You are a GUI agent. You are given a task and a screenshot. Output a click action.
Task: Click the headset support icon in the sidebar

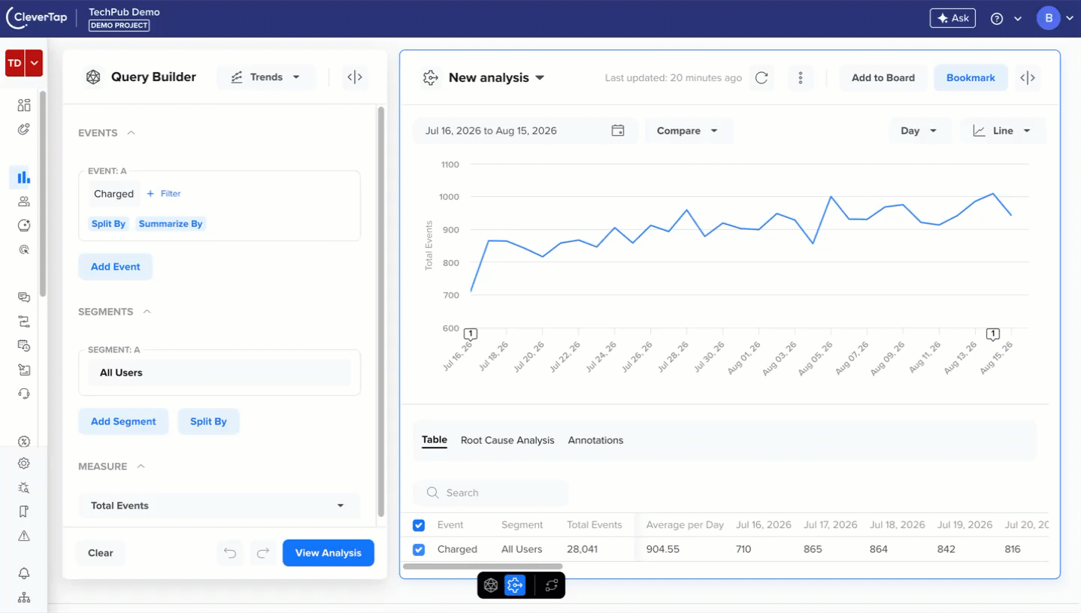point(24,394)
